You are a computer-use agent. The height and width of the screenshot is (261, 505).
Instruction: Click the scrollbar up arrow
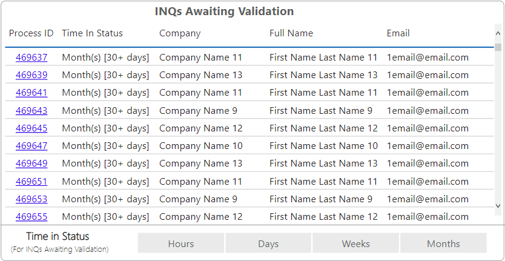[x=498, y=33]
